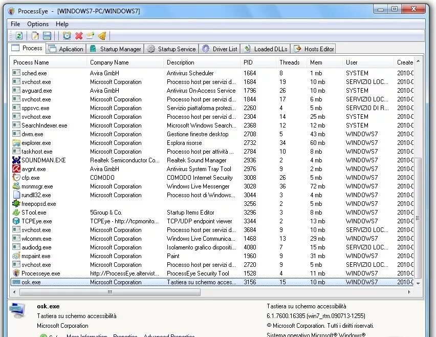Image resolution: width=436 pixels, height=337 pixels.
Task: Select the mspaint.exe palette icon
Action: coord(16,256)
